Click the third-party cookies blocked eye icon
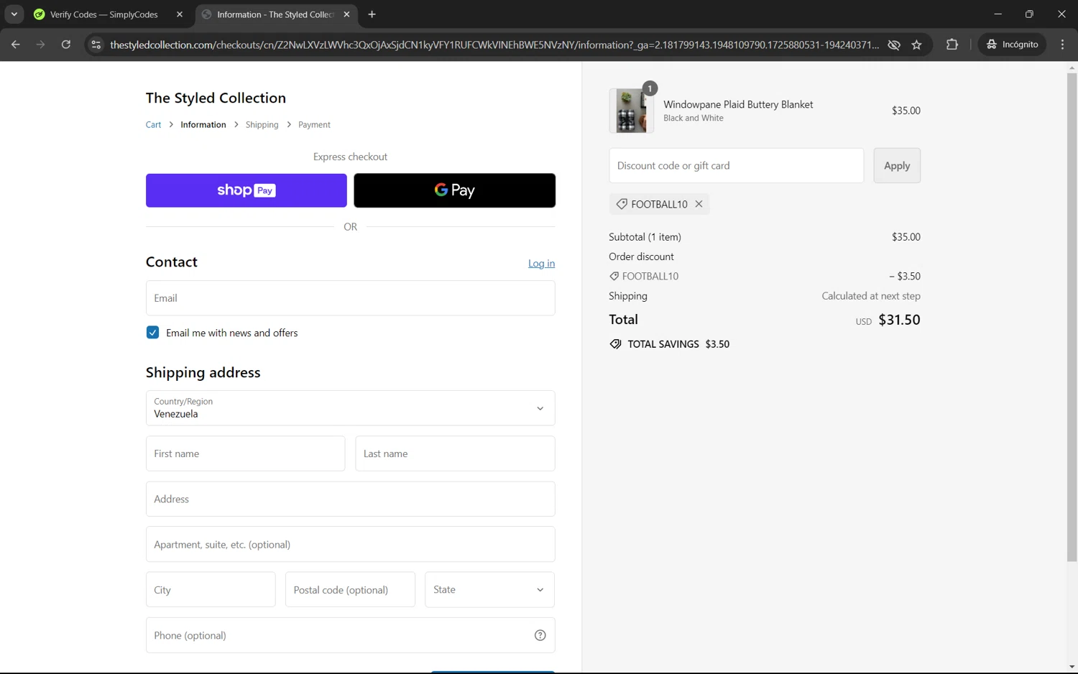Image resolution: width=1078 pixels, height=674 pixels. tap(893, 45)
